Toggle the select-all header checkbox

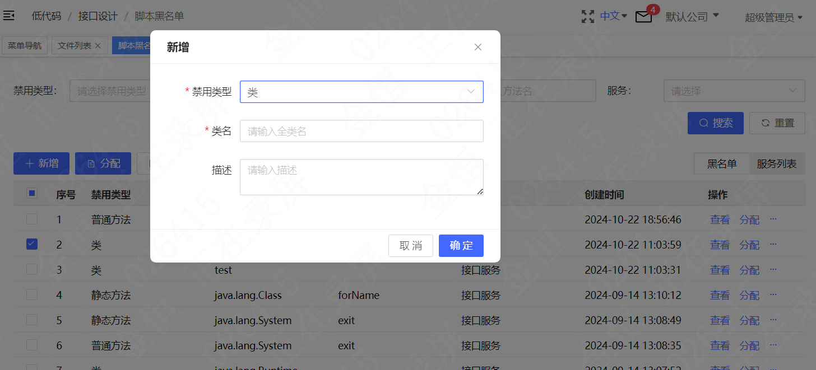(x=32, y=194)
